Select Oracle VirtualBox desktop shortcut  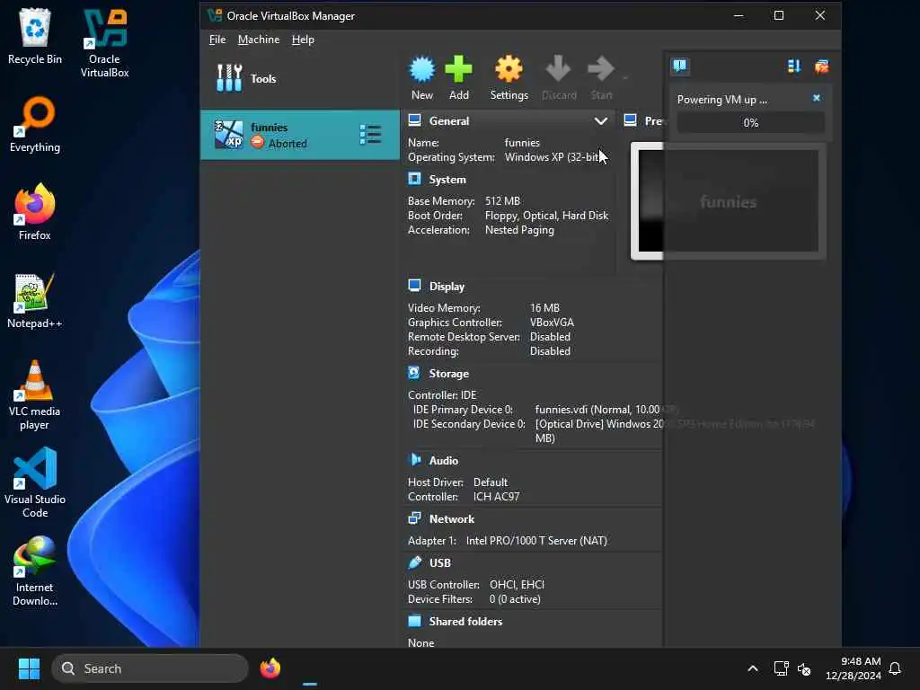104,43
